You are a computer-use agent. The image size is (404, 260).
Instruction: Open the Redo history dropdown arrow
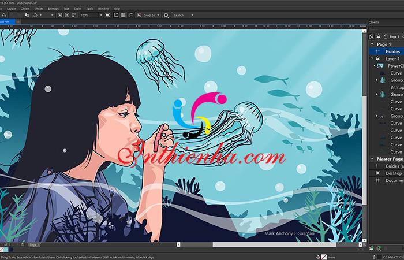click(52, 15)
